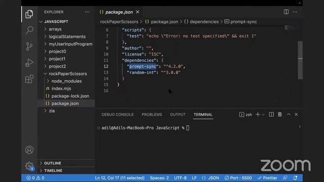Open editor more actions ellipsis
324x182 pixels.
[x=295, y=12]
